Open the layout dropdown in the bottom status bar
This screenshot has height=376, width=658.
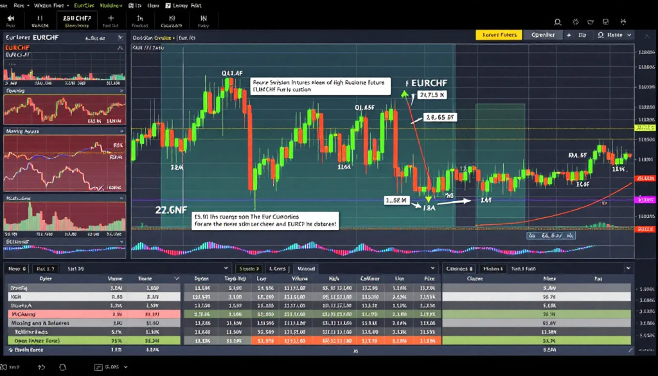111,367
